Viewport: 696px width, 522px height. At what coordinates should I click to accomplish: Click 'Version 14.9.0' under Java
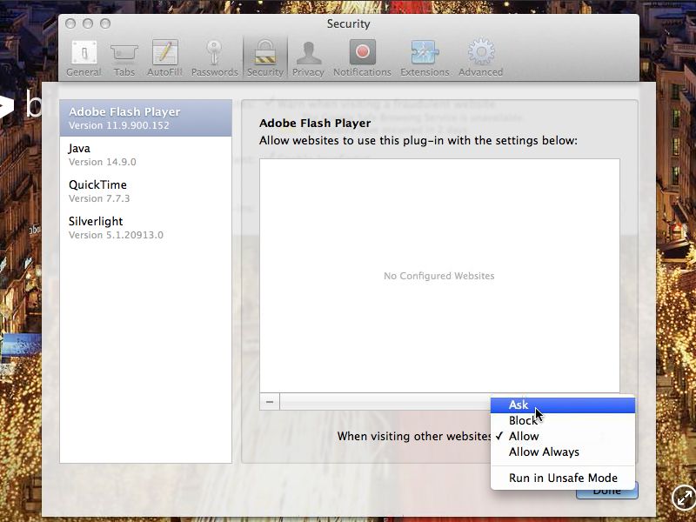point(102,162)
